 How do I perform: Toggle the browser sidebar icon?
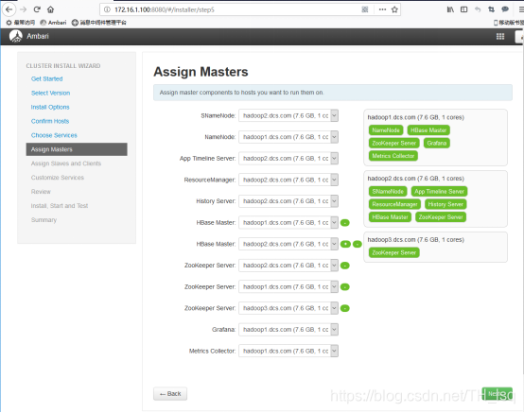[x=463, y=9]
